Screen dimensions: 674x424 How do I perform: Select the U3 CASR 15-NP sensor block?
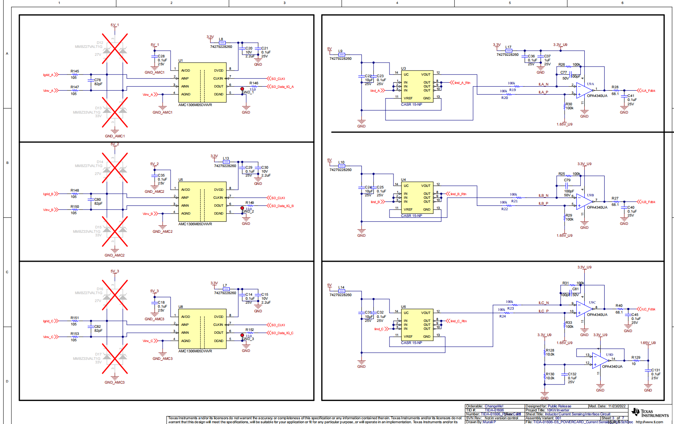tap(417, 86)
